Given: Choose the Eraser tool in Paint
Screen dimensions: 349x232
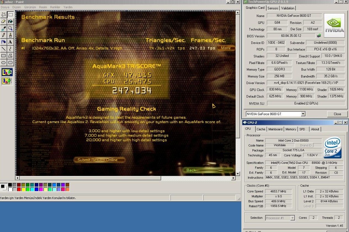Looking at the screenshot, I should [4, 21].
